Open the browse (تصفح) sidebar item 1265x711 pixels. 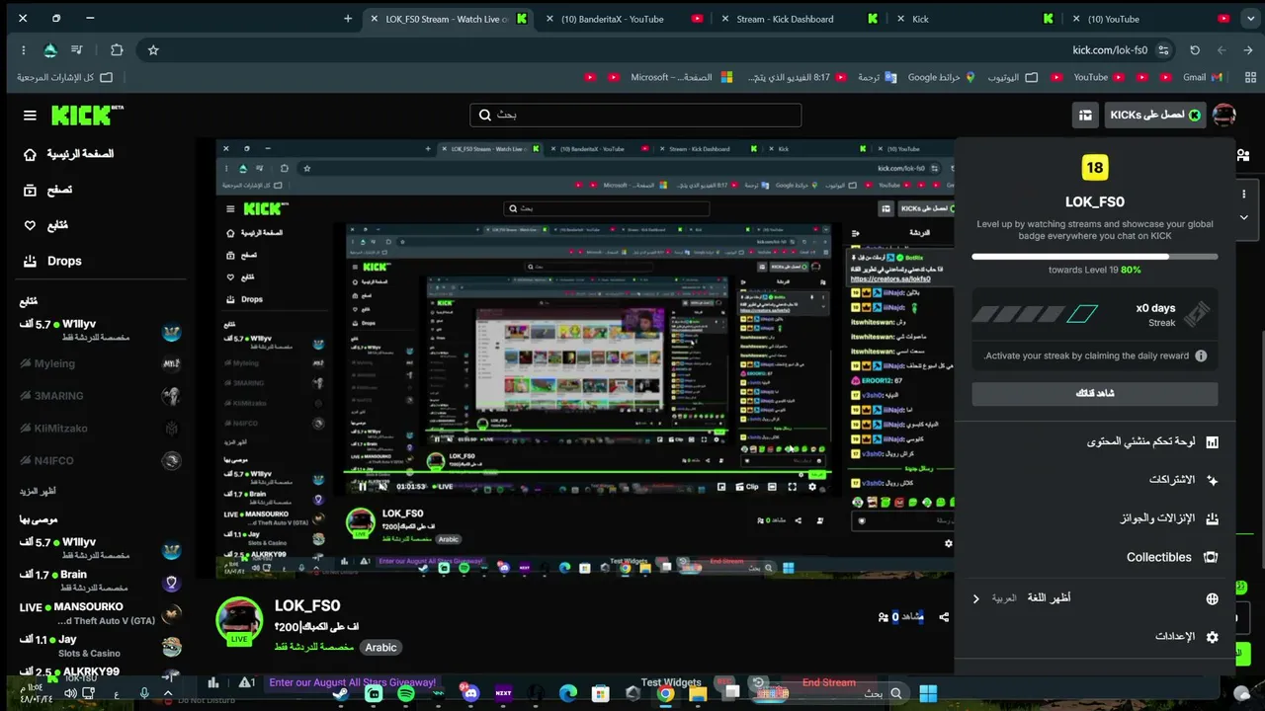(x=47, y=190)
